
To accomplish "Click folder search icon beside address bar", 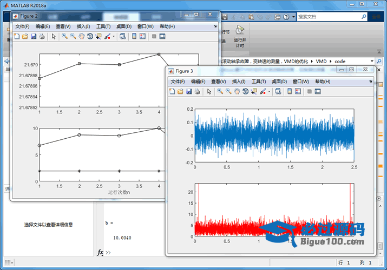I will (x=379, y=61).
